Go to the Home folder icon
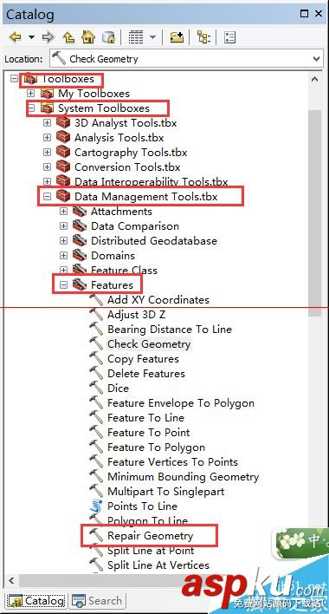Screen dimensions: 329x614 click(88, 37)
